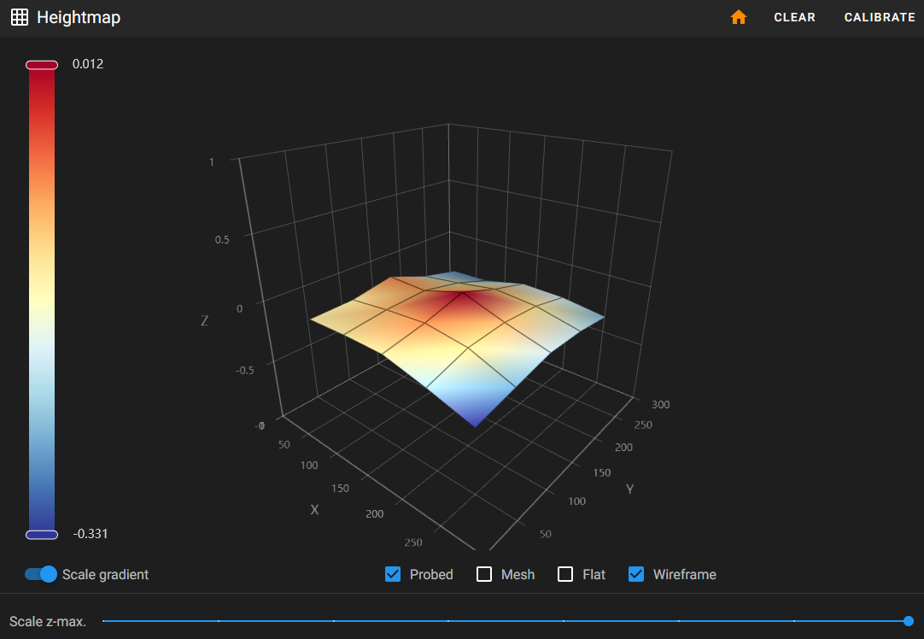Click the Z axis label of the plot
This screenshot has width=924, height=639.
pyautogui.click(x=204, y=321)
